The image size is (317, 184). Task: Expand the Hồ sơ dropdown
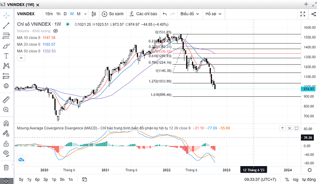tap(214, 14)
